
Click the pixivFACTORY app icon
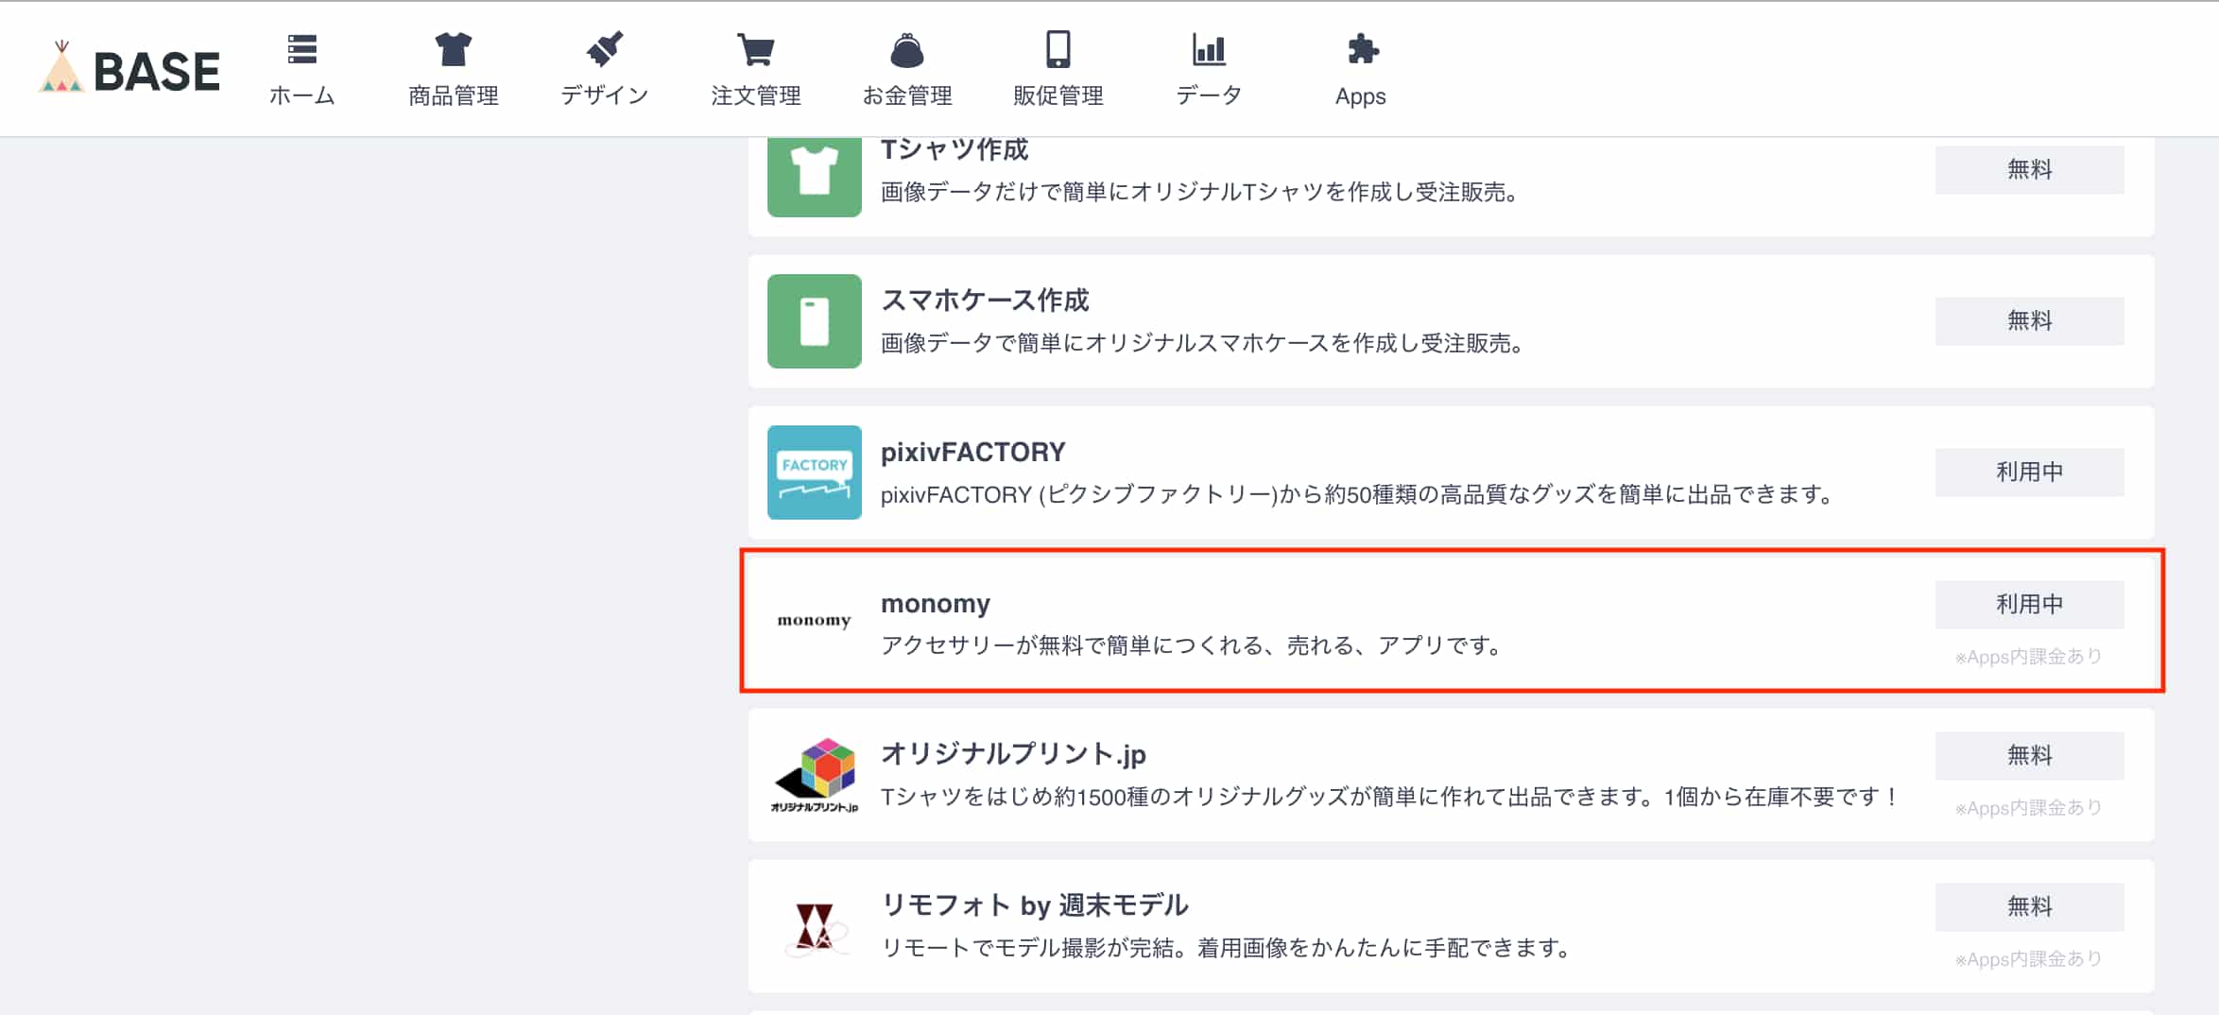[815, 473]
